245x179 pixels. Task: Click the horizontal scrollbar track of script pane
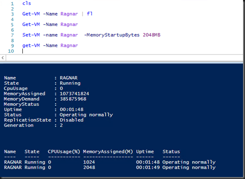coord(124,58)
